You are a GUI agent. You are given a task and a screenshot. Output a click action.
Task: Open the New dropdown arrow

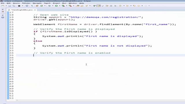(6, 6)
